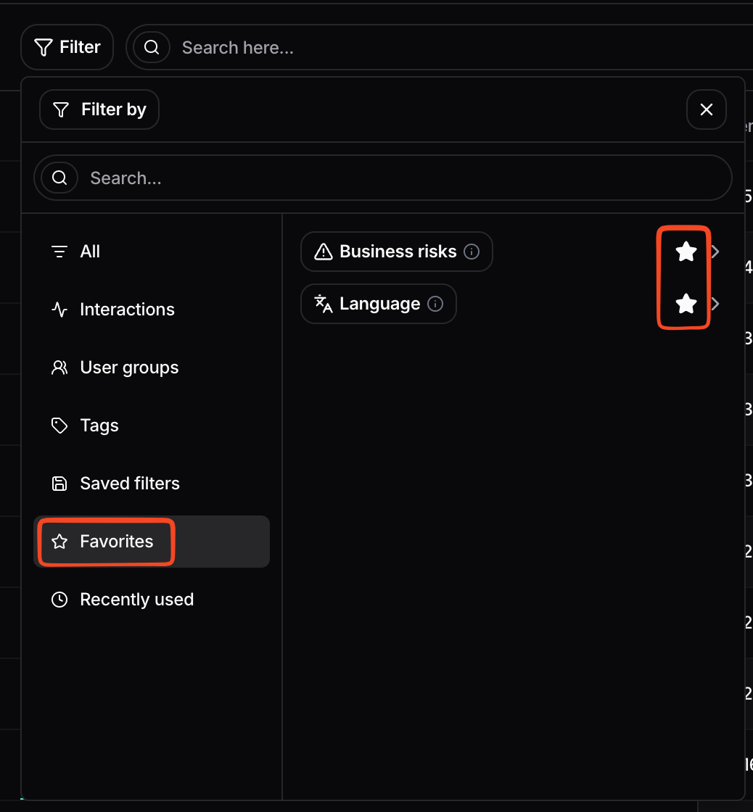Image resolution: width=753 pixels, height=812 pixels.
Task: Expand Language with chevron arrow
Action: pos(716,304)
